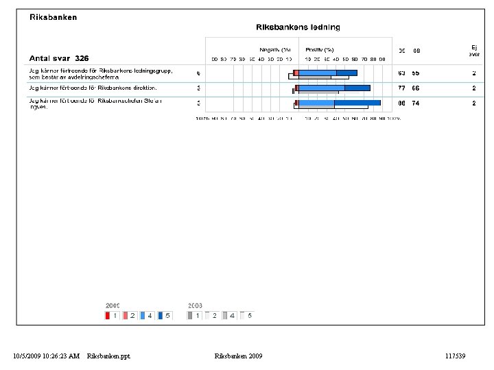Click the "Riksbanken" heading at top left
The image size is (494, 370).
click(x=54, y=17)
